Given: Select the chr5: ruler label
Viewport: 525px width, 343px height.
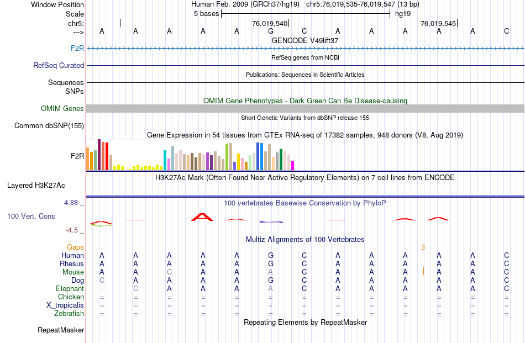Looking at the screenshot, I should [76, 23].
